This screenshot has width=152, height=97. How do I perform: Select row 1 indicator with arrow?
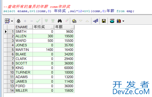pos(6,31)
